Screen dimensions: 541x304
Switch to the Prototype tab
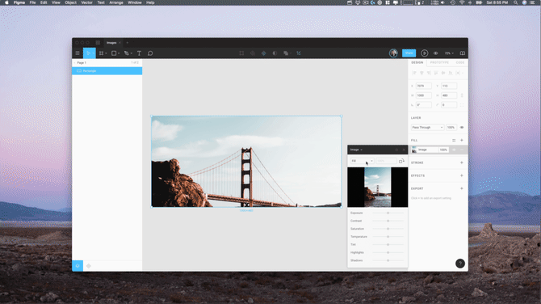coord(439,62)
